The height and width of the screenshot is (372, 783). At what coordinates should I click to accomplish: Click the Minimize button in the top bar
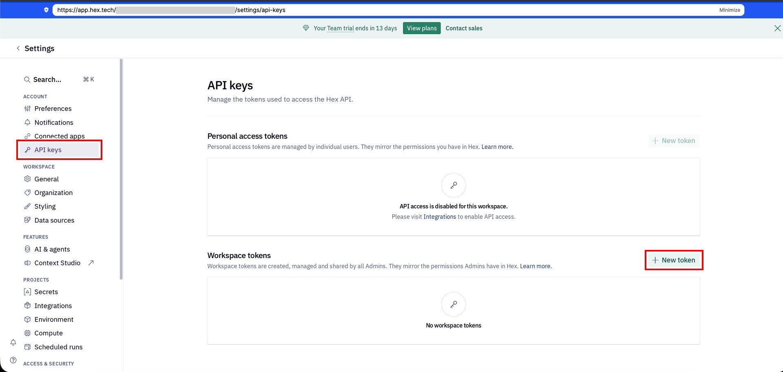pos(730,10)
